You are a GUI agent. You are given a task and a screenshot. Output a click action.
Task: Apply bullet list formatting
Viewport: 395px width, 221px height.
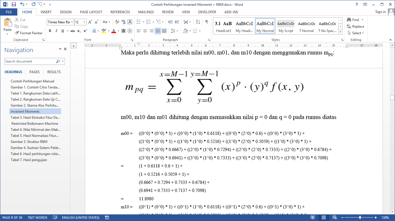(139, 22)
